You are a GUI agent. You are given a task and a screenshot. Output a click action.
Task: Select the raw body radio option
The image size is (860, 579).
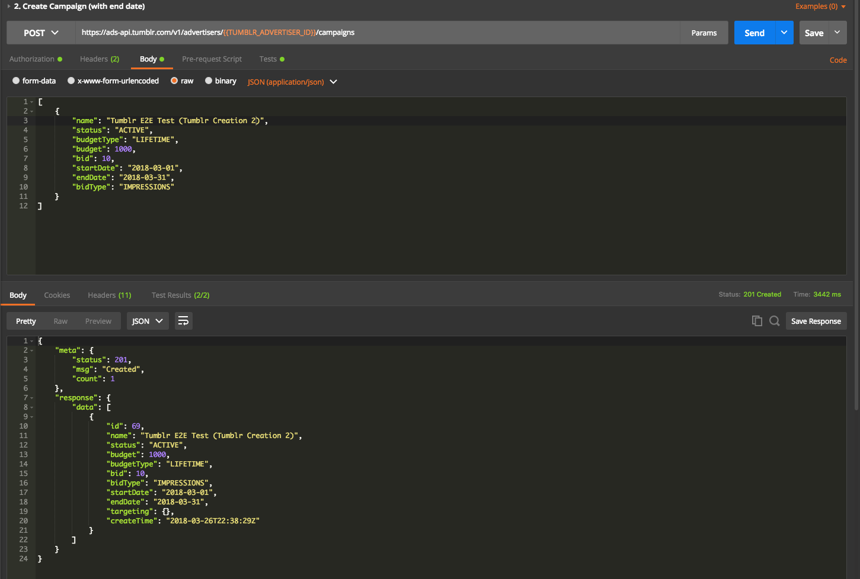pos(174,81)
